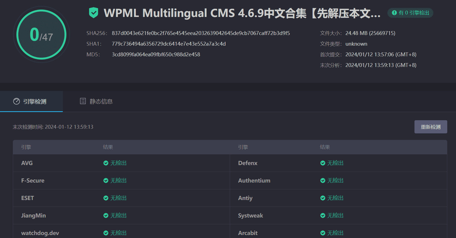Click the green check icon in Arcabit row
The height and width of the screenshot is (238, 456).
coord(323,233)
